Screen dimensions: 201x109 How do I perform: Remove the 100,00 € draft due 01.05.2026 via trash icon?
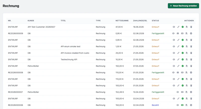[x=191, y=86]
